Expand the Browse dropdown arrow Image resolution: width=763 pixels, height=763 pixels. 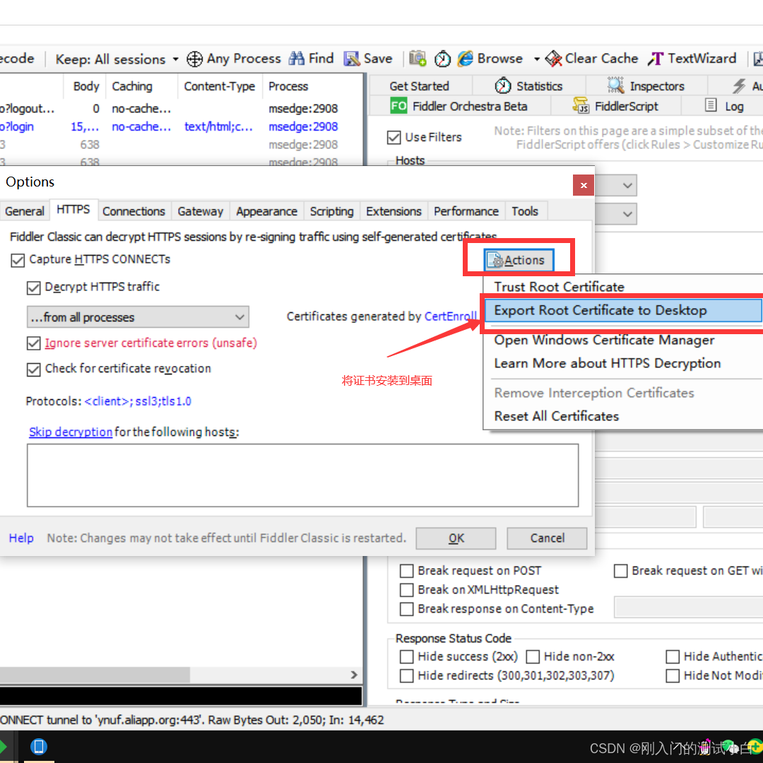(x=537, y=59)
